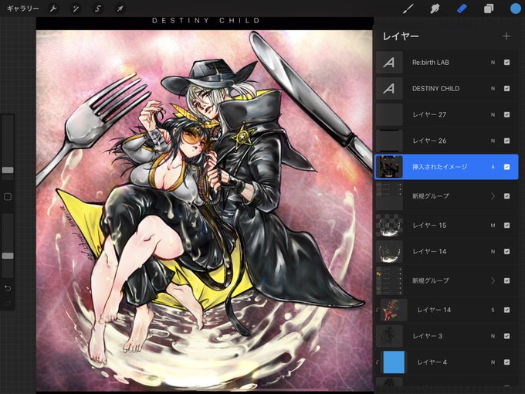Close the Layers panel via layers icon

(x=489, y=8)
